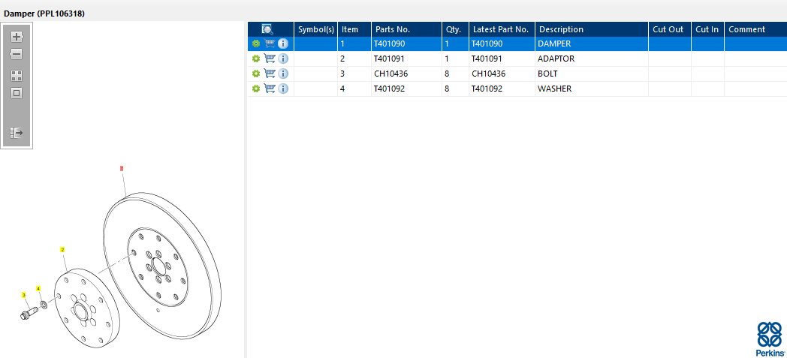Zoom out of the damper diagram
The image size is (787, 358).
pyautogui.click(x=17, y=54)
